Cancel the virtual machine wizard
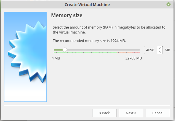This screenshot has width=175, height=121. 158,113
